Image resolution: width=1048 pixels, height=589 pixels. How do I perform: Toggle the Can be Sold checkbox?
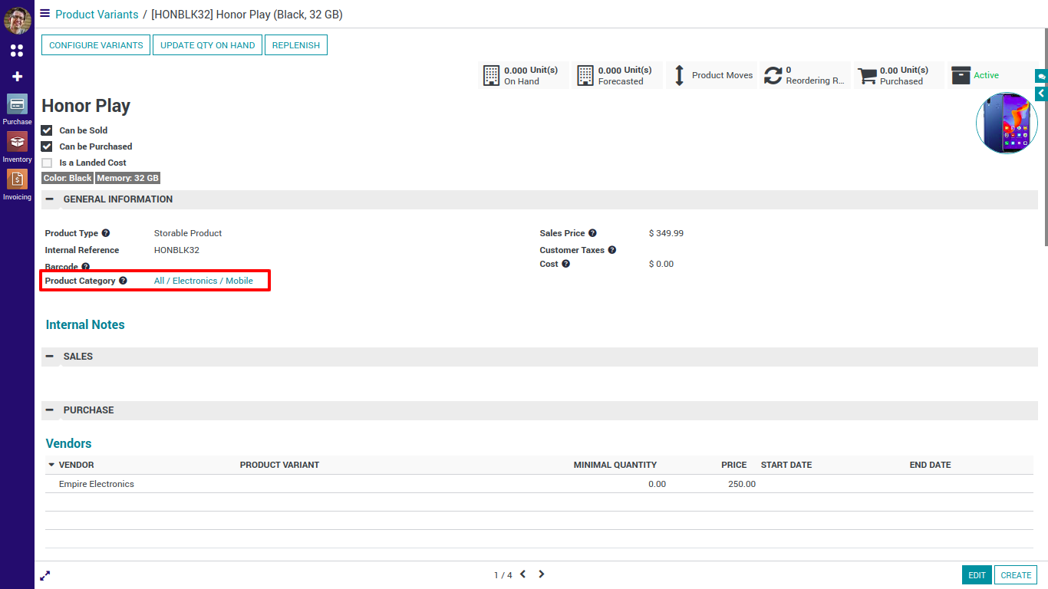click(47, 130)
